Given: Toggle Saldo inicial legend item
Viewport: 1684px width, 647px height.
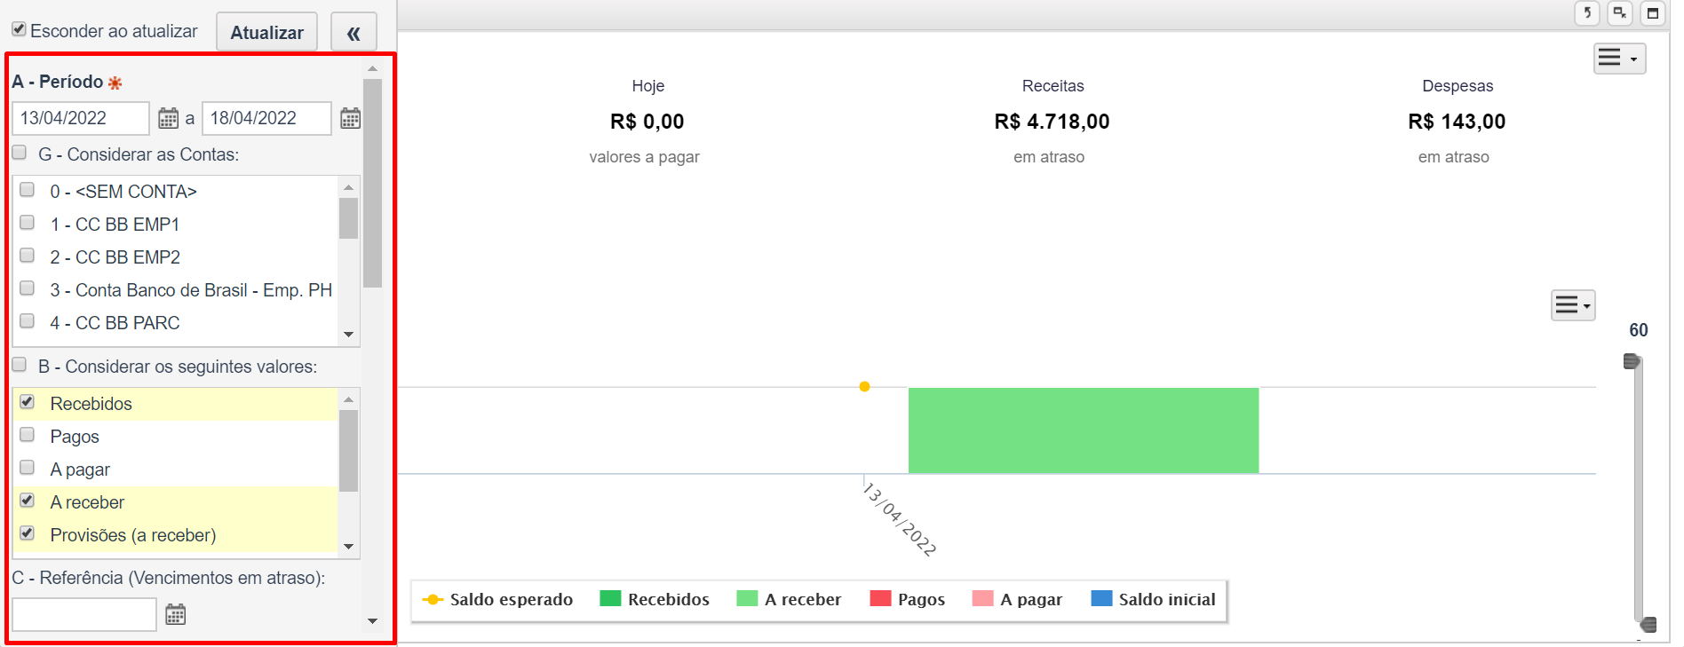Looking at the screenshot, I should pos(1153,599).
